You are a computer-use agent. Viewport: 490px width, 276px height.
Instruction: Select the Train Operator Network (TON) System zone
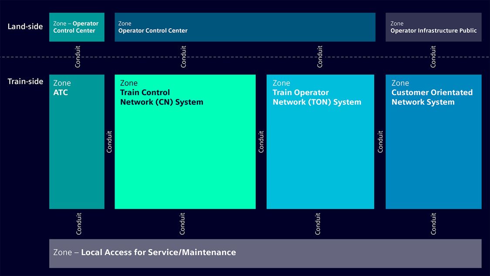[x=320, y=142]
